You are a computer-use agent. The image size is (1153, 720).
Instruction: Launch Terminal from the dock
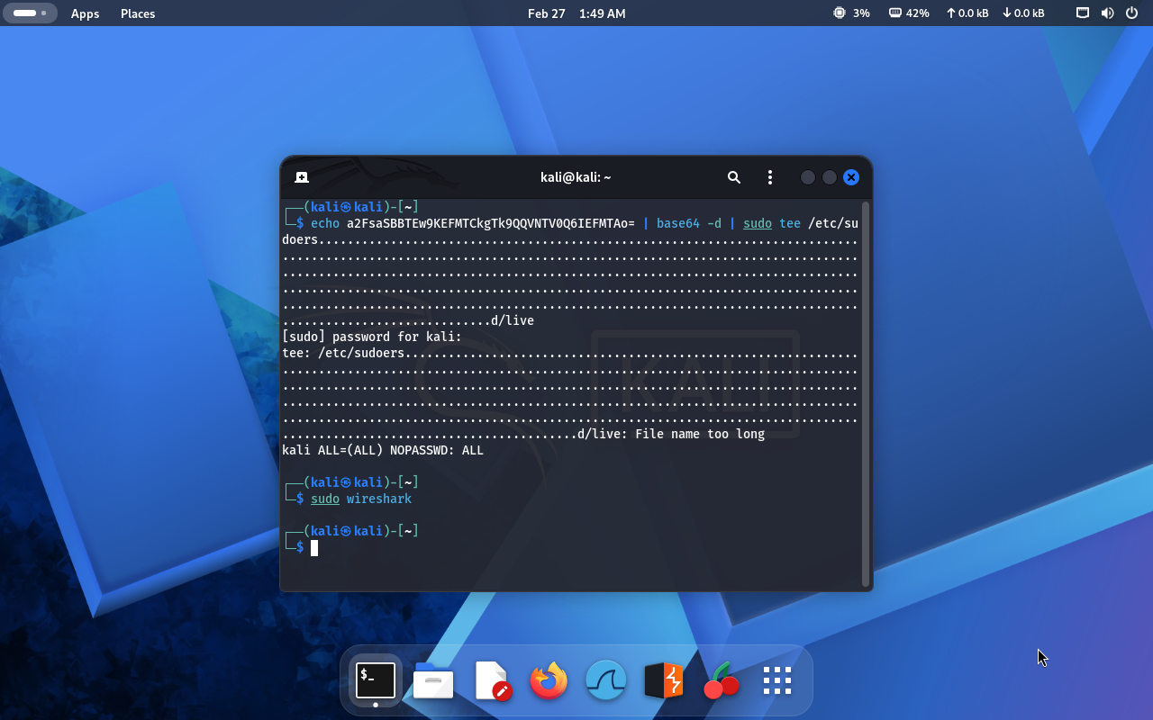[x=376, y=680]
